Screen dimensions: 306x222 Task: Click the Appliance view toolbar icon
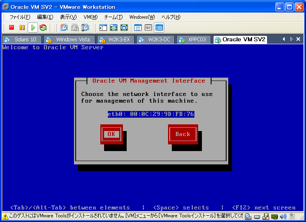point(148,28)
